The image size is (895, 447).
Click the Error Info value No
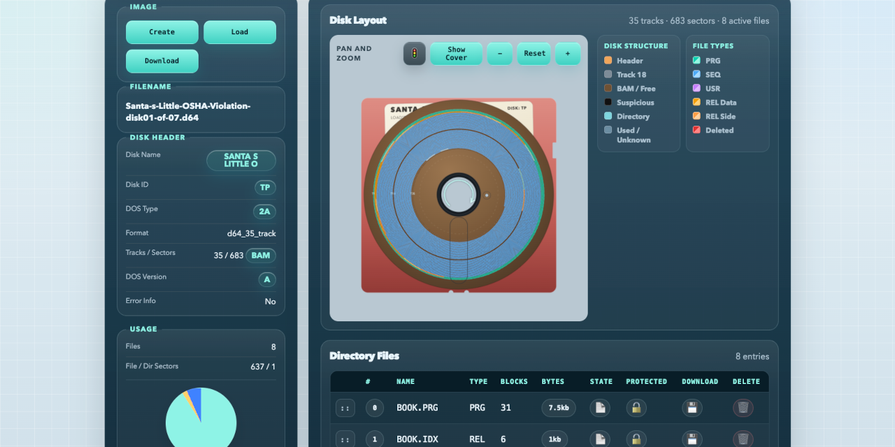click(x=271, y=302)
